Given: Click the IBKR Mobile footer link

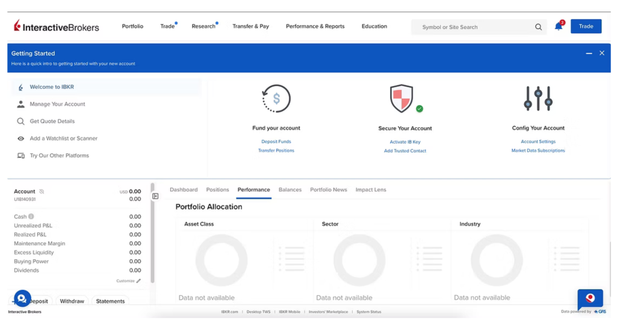Looking at the screenshot, I should (x=290, y=312).
